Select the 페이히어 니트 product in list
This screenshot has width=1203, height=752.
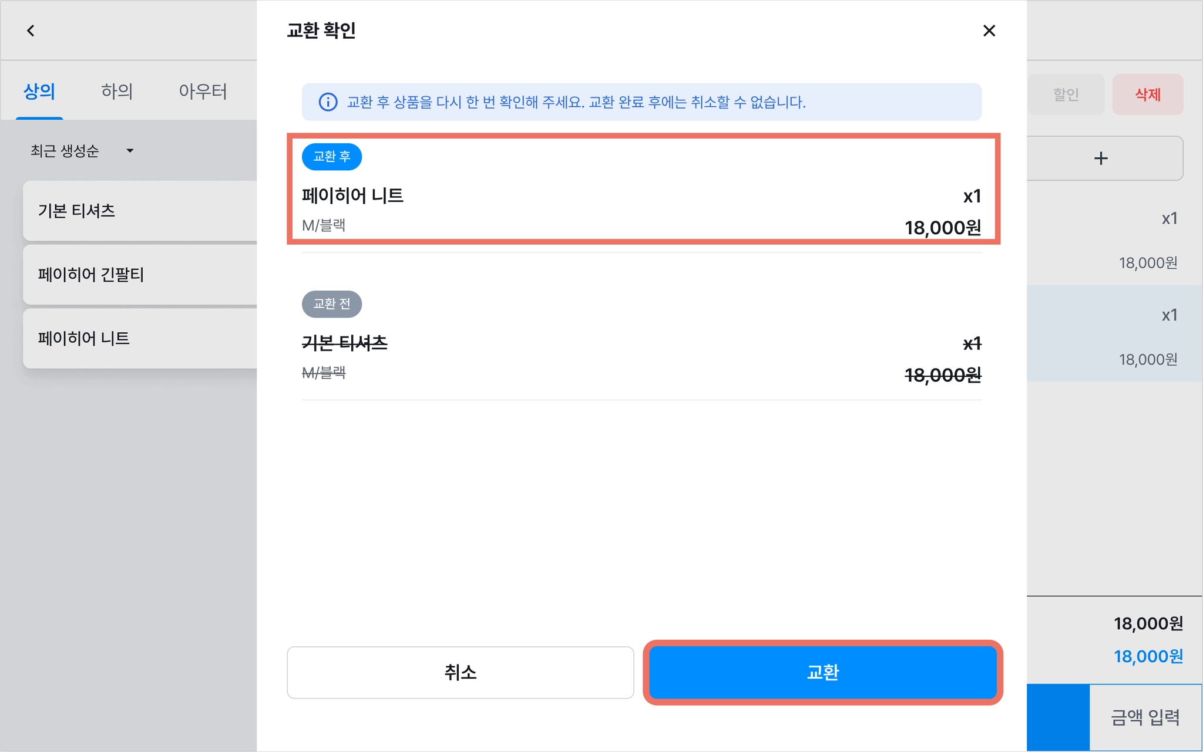pos(140,339)
